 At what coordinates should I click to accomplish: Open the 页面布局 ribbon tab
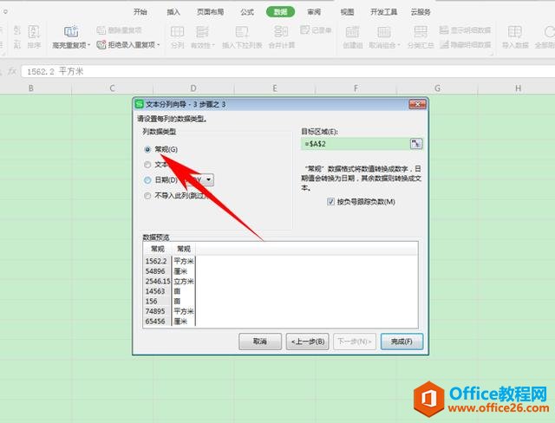point(210,11)
